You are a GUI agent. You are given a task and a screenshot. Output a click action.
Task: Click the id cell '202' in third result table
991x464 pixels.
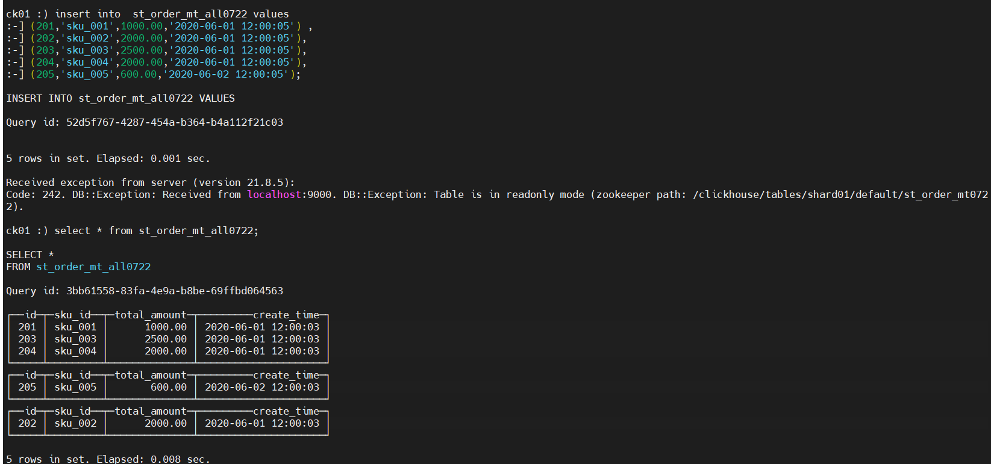coord(27,423)
